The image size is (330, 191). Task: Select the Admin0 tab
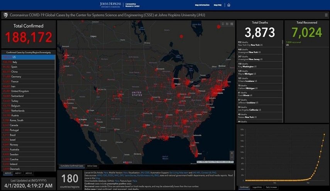(8, 173)
